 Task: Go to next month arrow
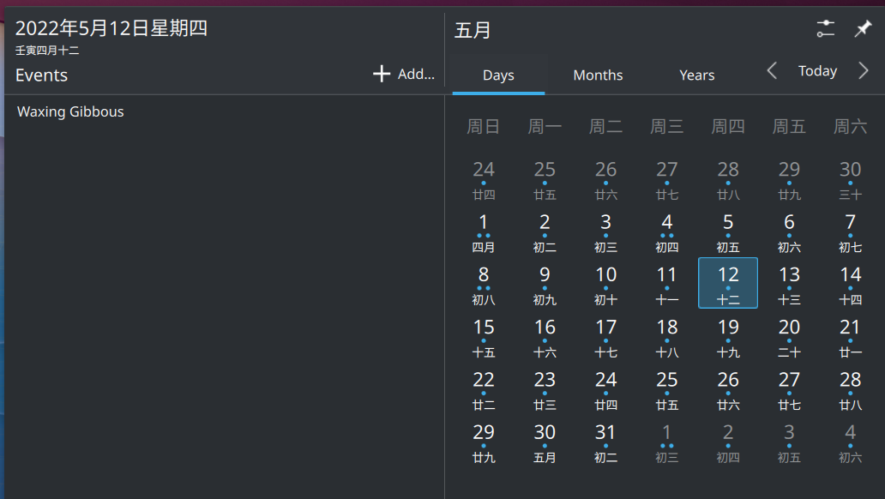[x=863, y=71]
